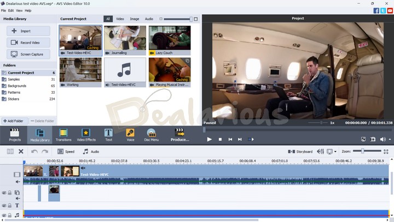The height and width of the screenshot is (222, 394).
Task: Go to next frame
Action: (x=240, y=139)
